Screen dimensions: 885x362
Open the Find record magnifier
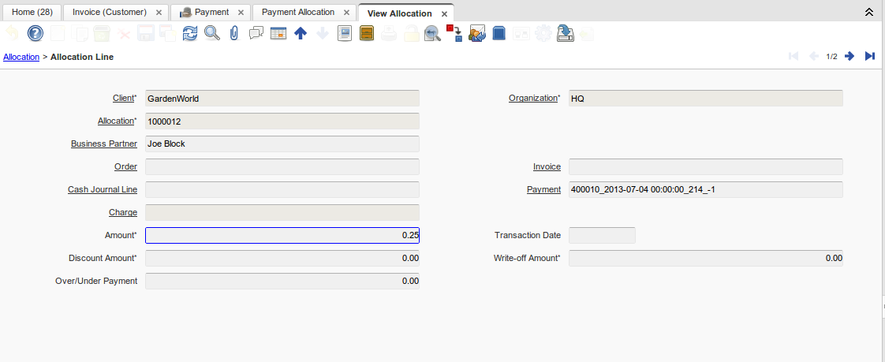click(x=211, y=33)
